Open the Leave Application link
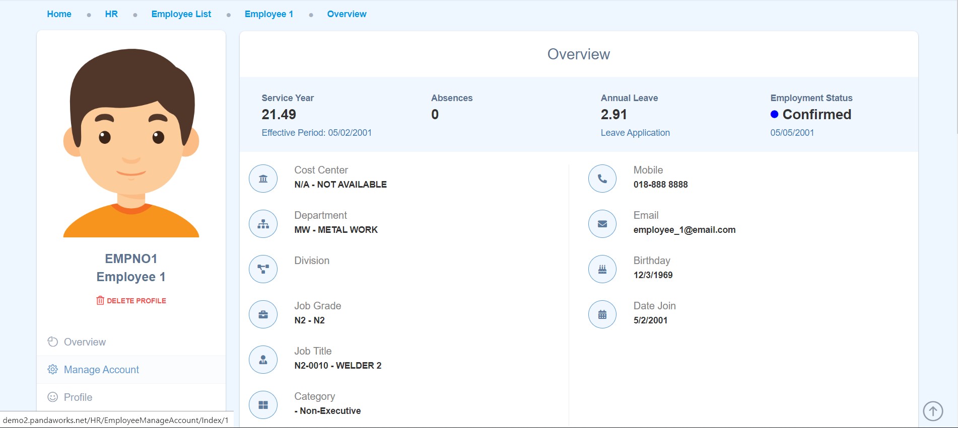958x428 pixels. pos(635,133)
